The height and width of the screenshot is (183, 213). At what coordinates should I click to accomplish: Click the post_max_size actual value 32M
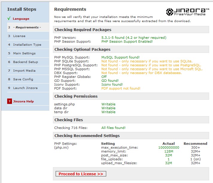pos(169,155)
